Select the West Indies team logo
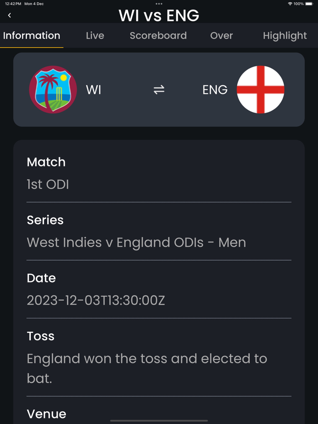 (x=53, y=89)
